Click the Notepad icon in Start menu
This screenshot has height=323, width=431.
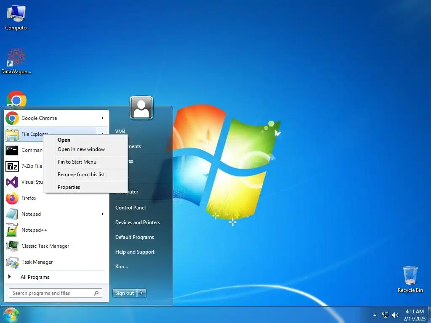[x=12, y=214]
